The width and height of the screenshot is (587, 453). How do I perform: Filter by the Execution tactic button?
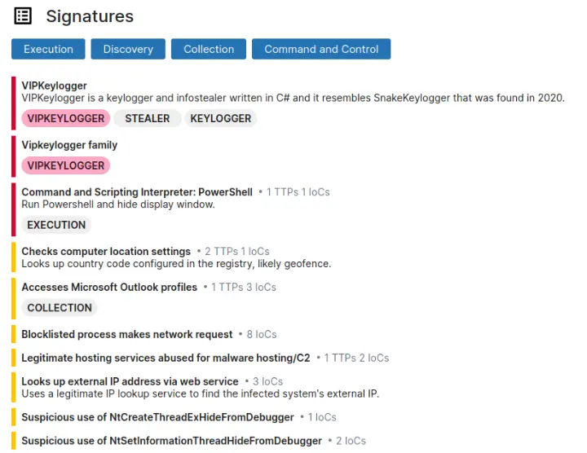[x=48, y=49]
